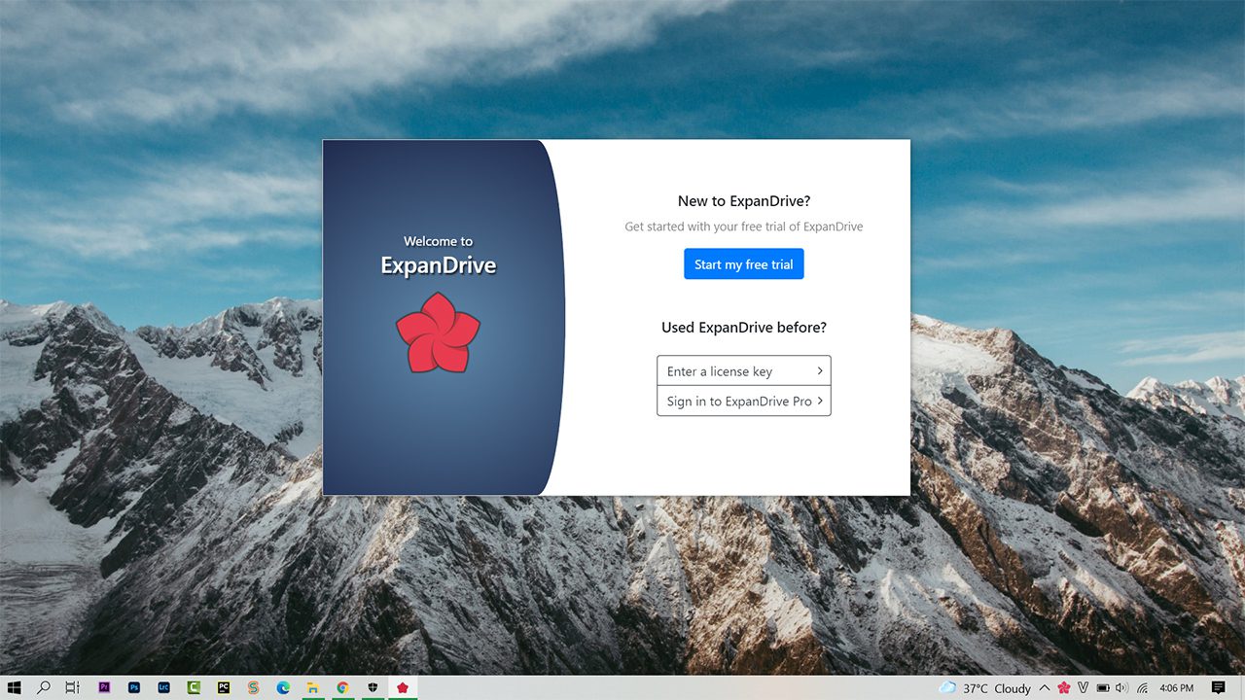Viewport: 1245px width, 700px height.
Task: Click the Used ExpanDrive before? heading
Action: [x=744, y=328]
